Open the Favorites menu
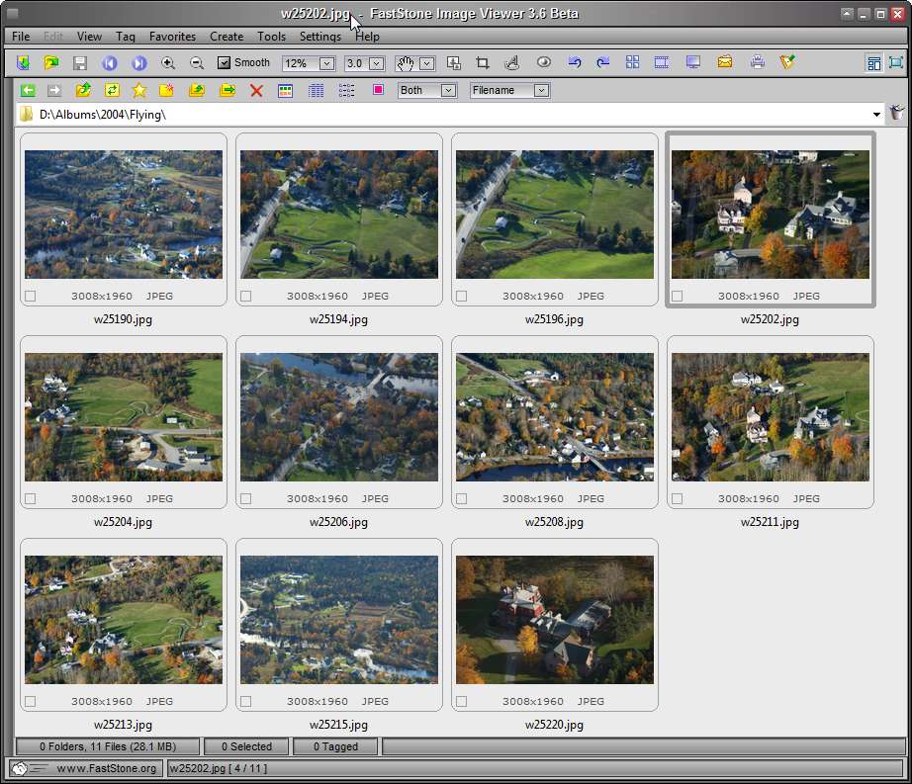The height and width of the screenshot is (784, 912). tap(172, 36)
